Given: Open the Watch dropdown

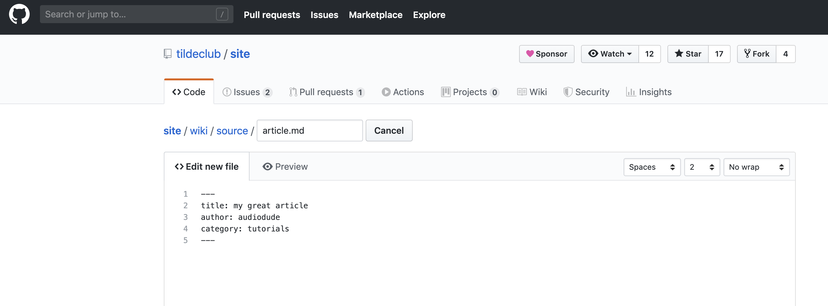Looking at the screenshot, I should pyautogui.click(x=610, y=54).
